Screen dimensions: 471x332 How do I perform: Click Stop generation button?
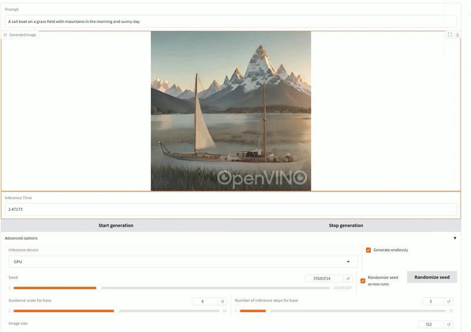[346, 225]
